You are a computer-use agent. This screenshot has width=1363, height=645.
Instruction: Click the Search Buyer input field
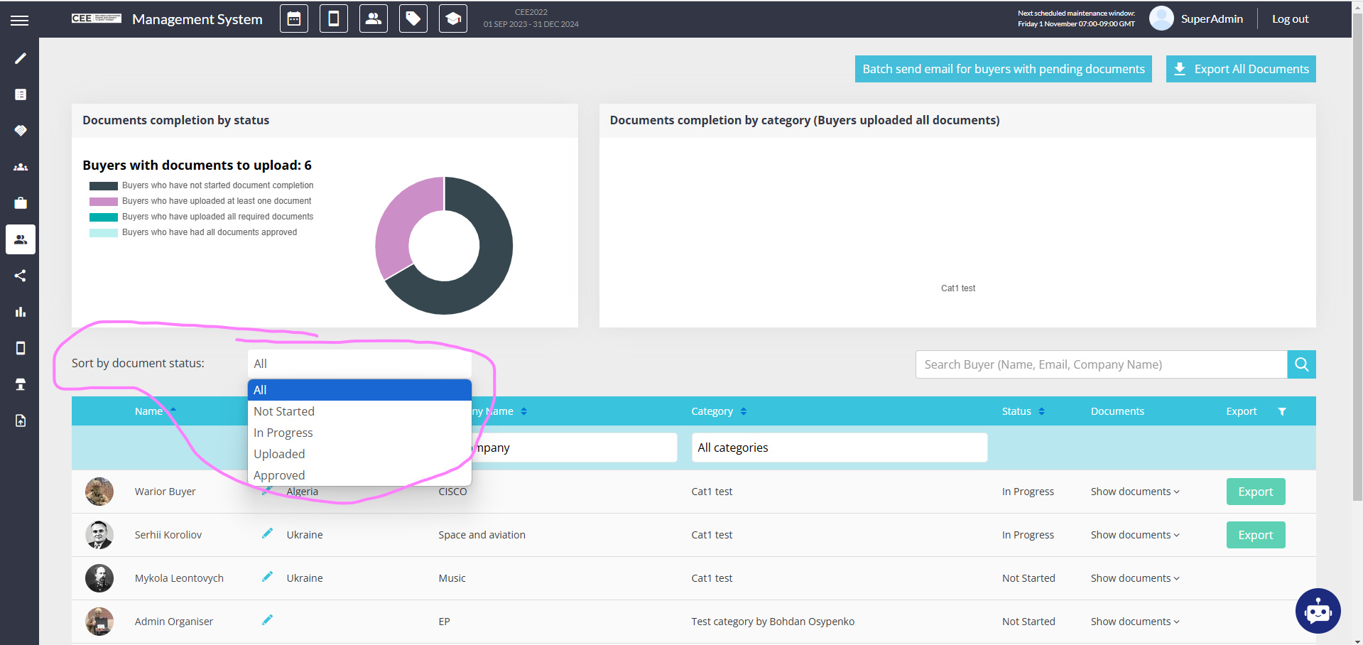point(1101,364)
